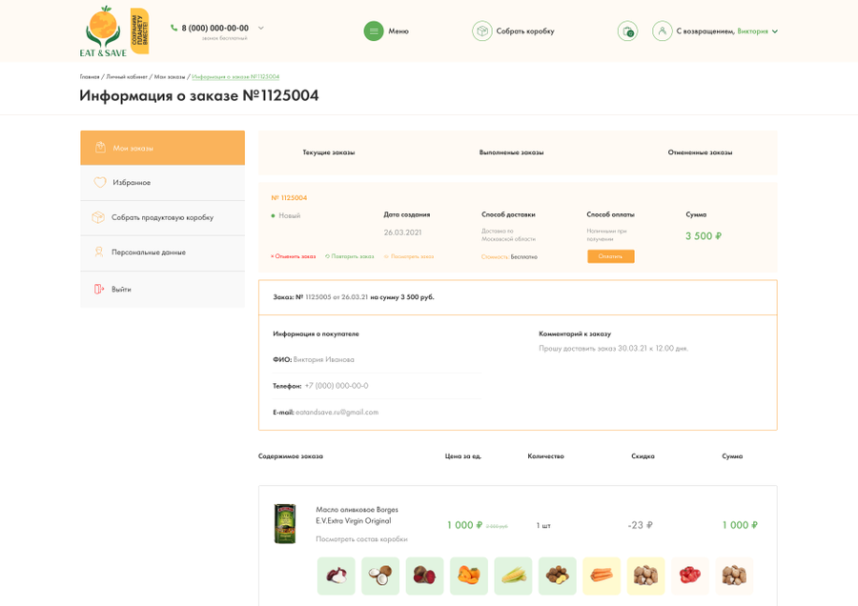This screenshot has width=858, height=606.
Task: Open the green hamburger Меню button
Action: click(x=374, y=31)
